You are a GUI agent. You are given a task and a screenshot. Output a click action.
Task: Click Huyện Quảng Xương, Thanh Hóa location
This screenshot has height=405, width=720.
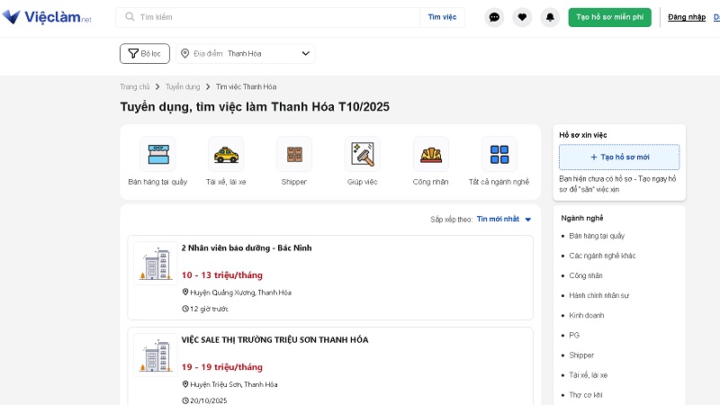coord(240,292)
